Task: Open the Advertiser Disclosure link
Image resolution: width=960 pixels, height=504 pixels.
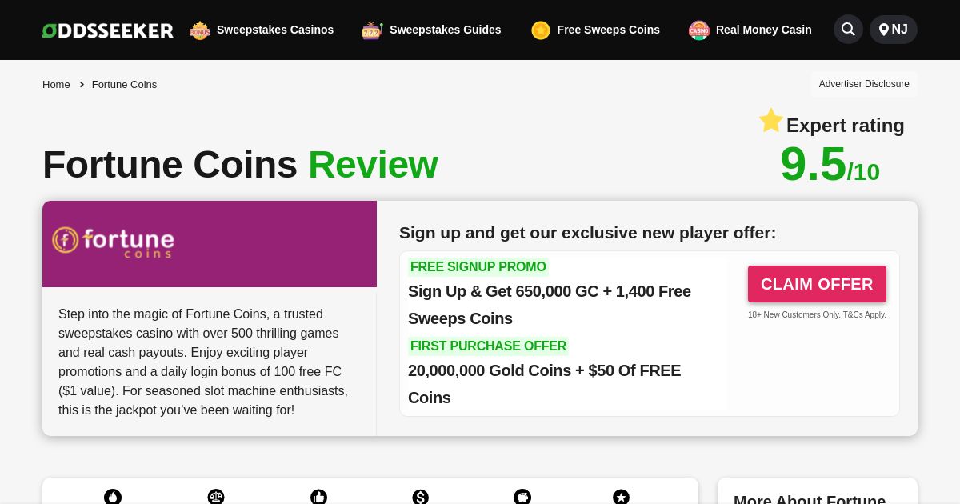Action: click(x=864, y=84)
